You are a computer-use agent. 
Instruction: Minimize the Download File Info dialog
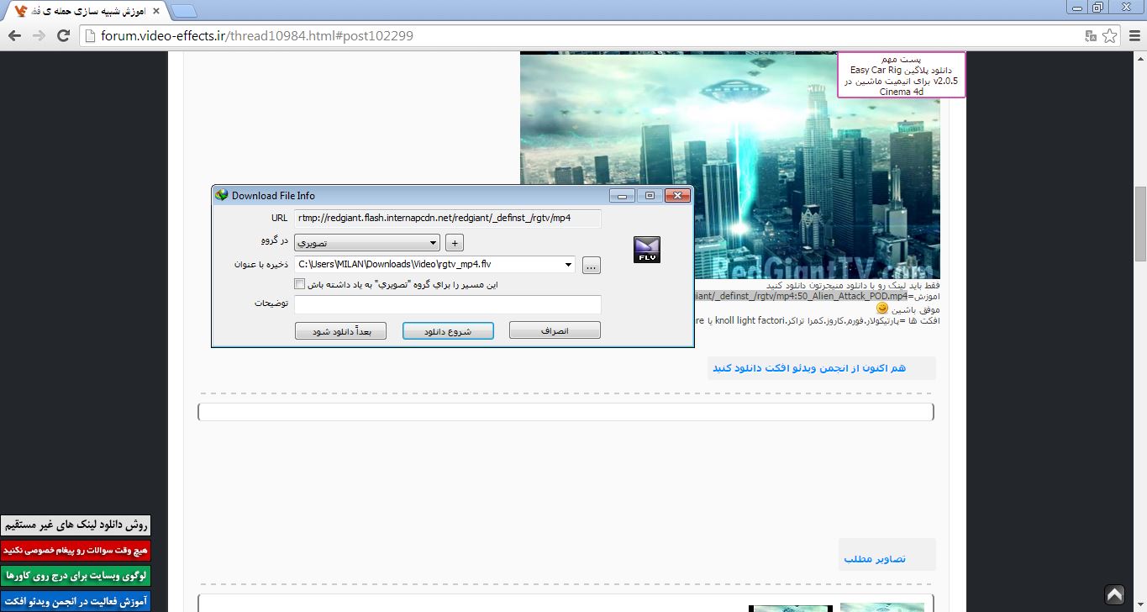point(623,196)
